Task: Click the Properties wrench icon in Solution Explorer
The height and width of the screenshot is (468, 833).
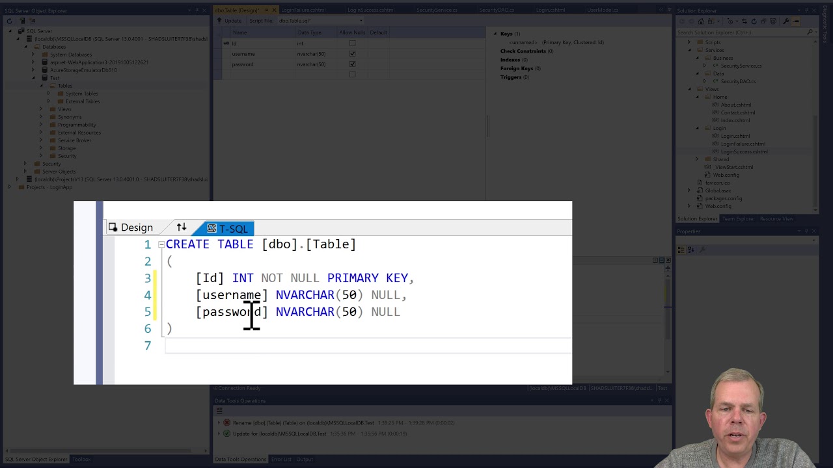Action: coord(786,21)
